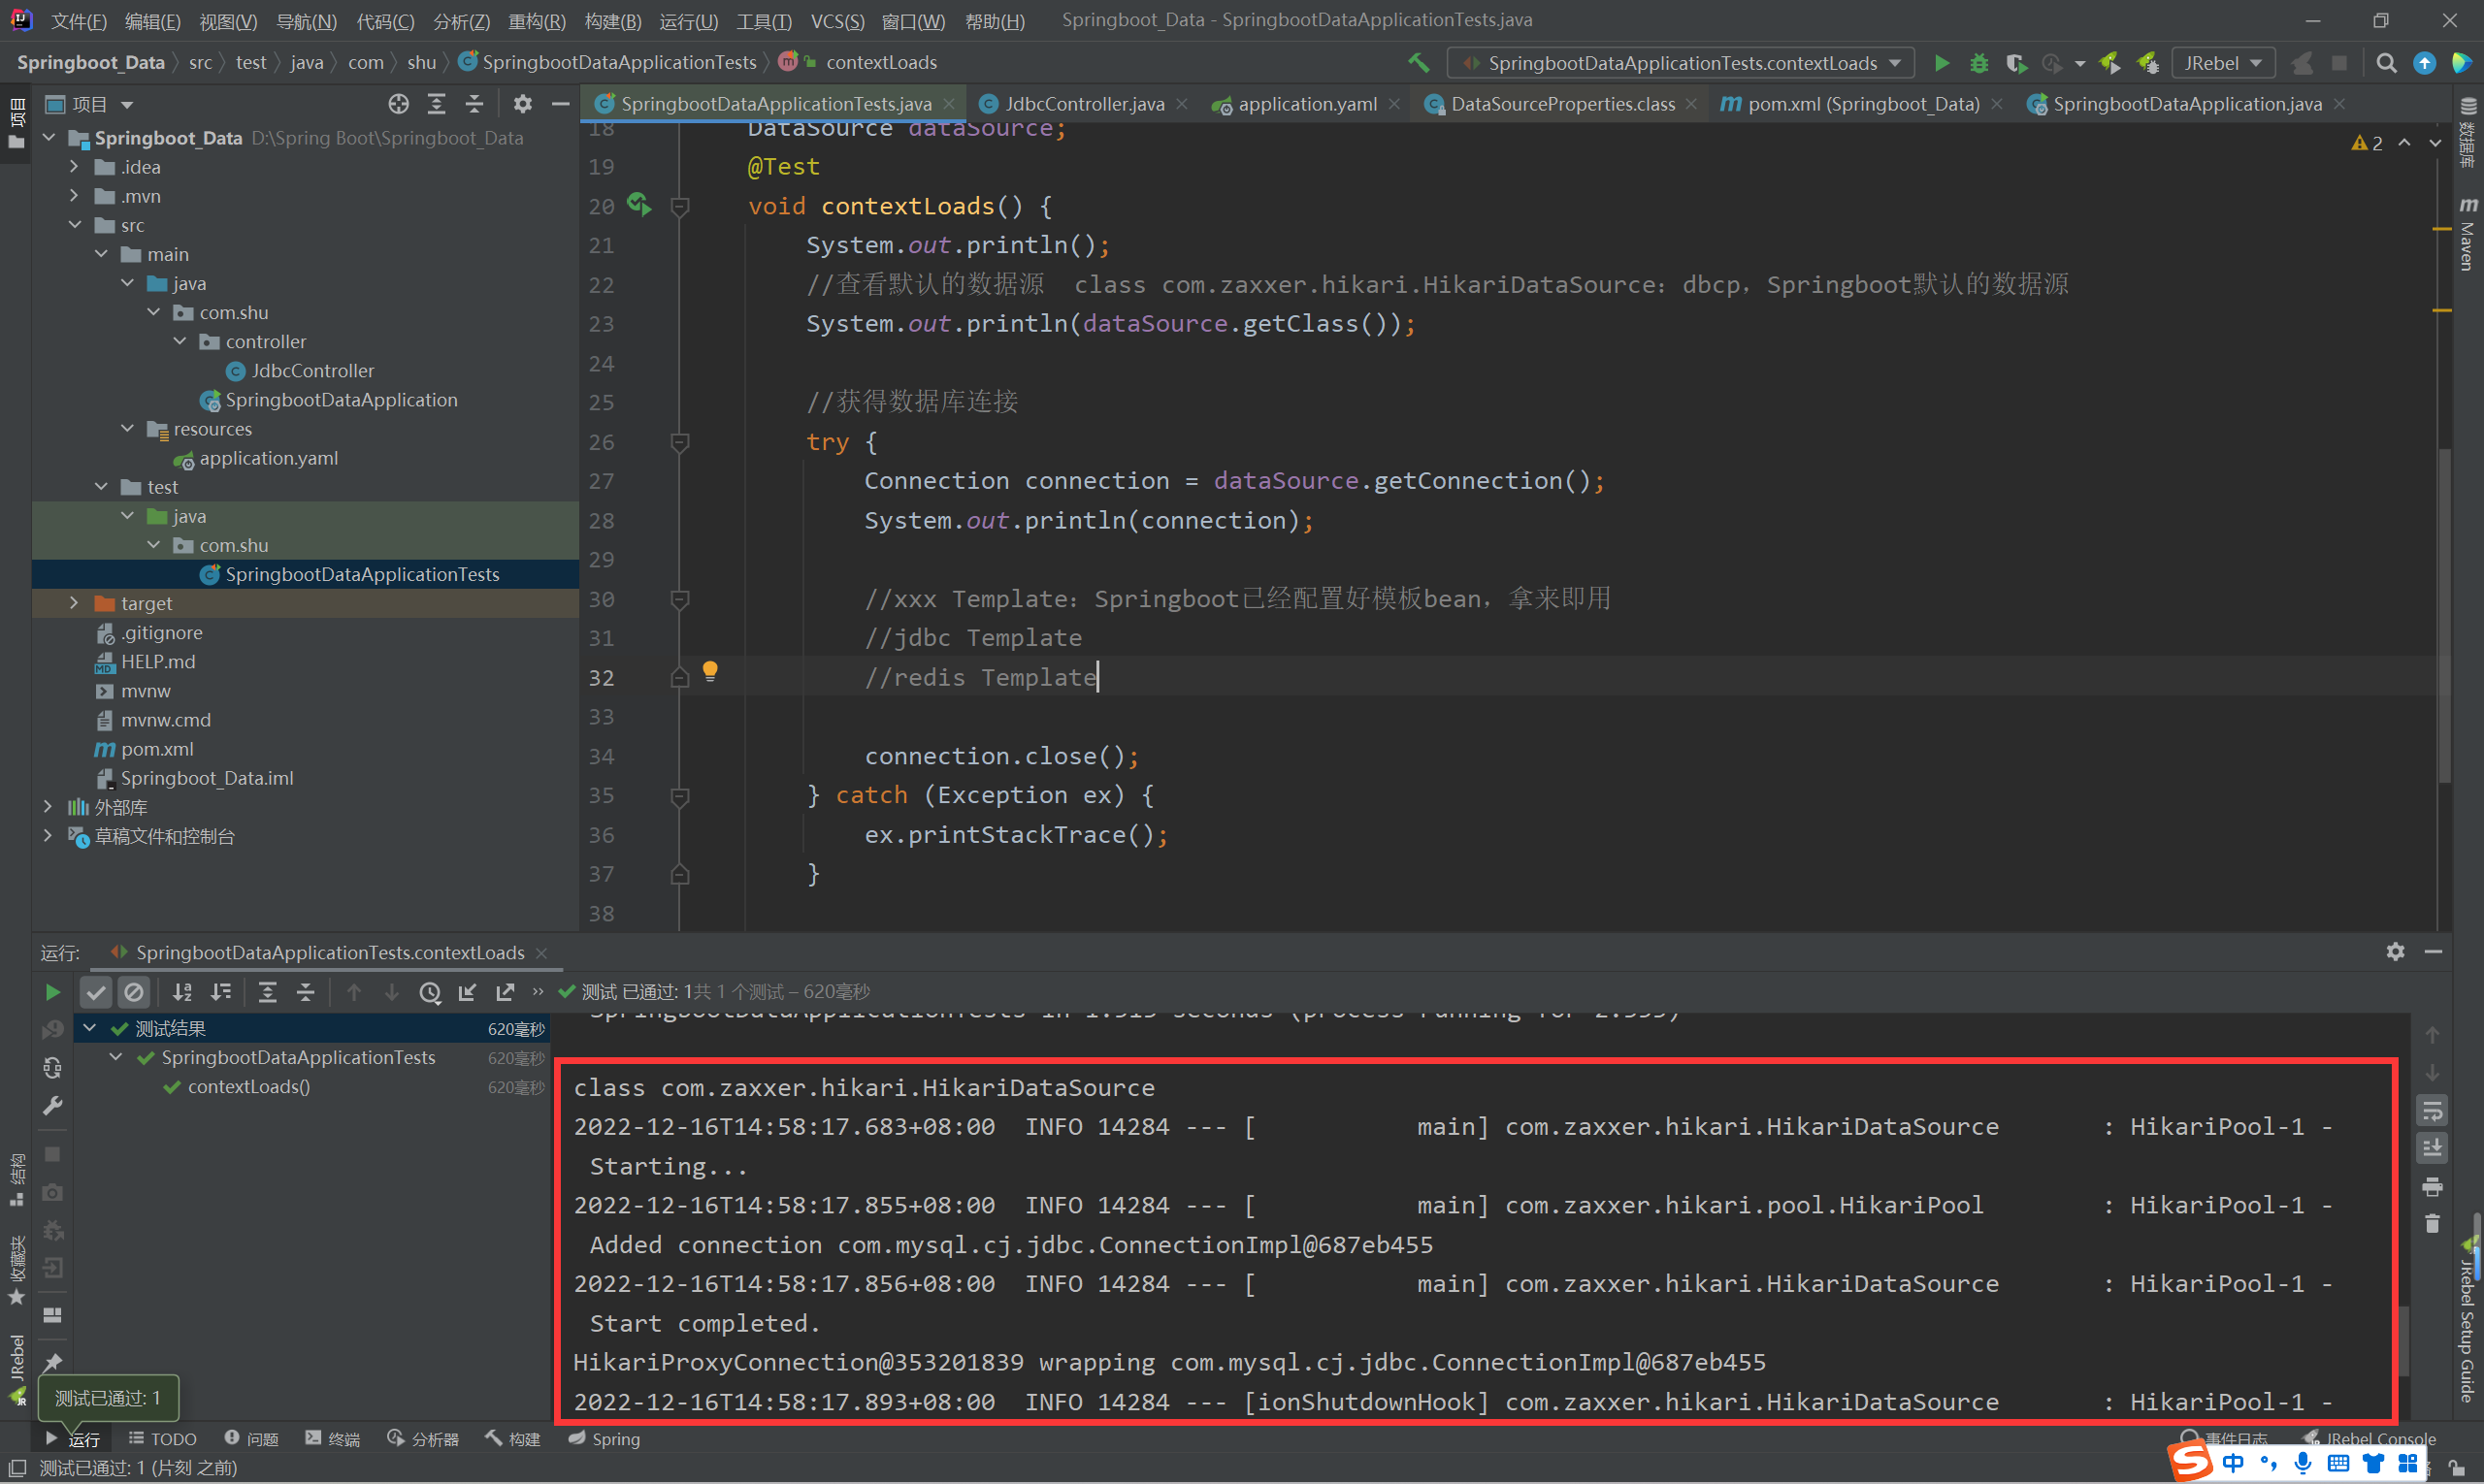Open the 重构(R) menu

pos(537,21)
